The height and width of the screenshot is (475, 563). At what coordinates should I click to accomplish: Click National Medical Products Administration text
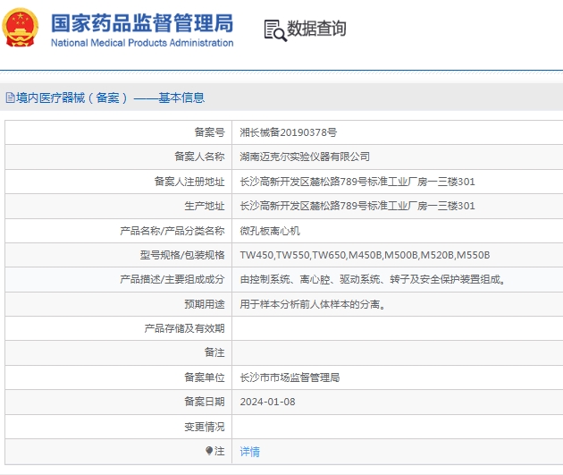[x=142, y=43]
